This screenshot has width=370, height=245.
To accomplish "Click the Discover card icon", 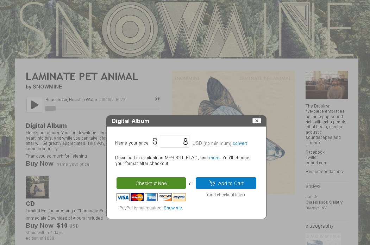I will pyautogui.click(x=165, y=197).
